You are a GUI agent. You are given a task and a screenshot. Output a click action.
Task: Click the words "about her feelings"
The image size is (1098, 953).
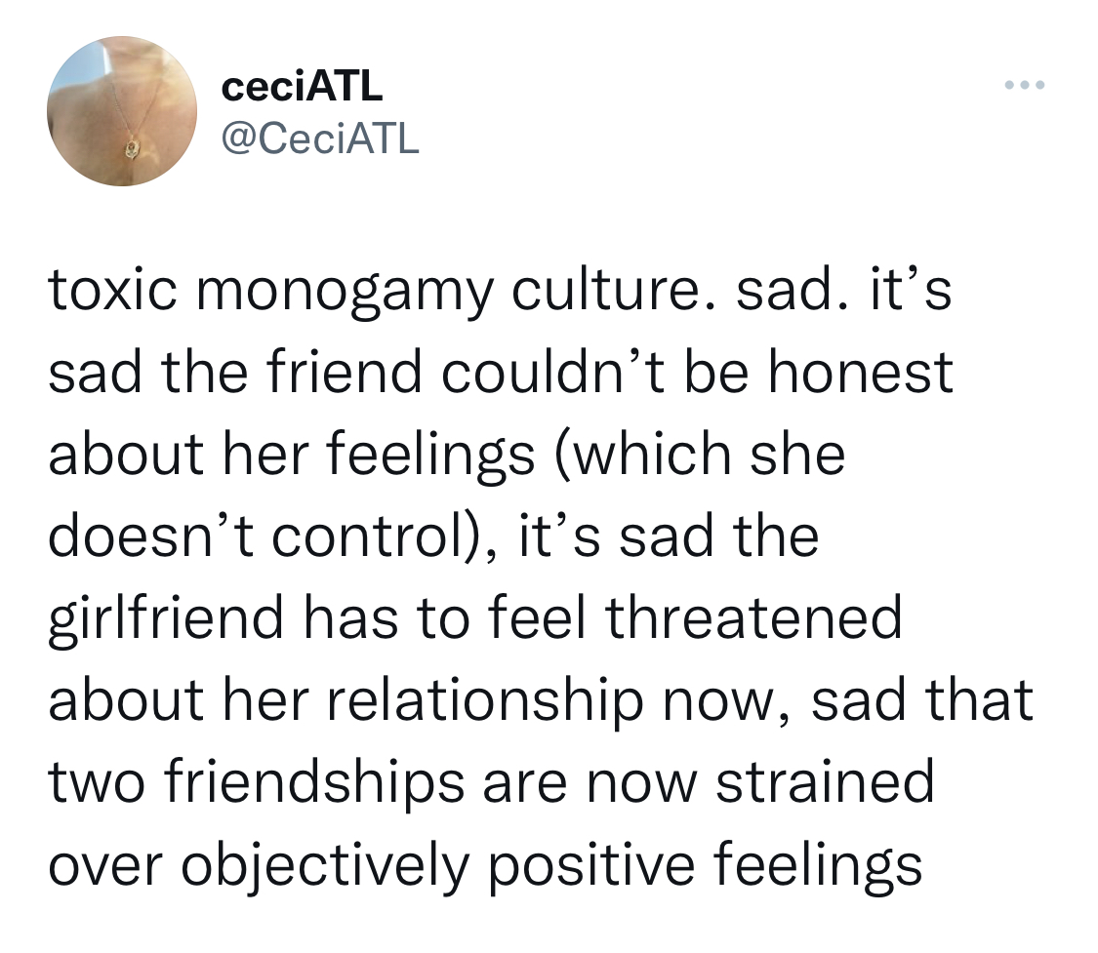click(x=291, y=456)
